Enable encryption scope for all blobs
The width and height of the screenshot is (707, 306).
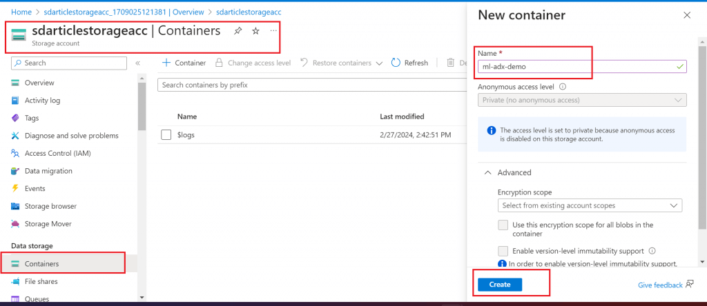pos(503,225)
